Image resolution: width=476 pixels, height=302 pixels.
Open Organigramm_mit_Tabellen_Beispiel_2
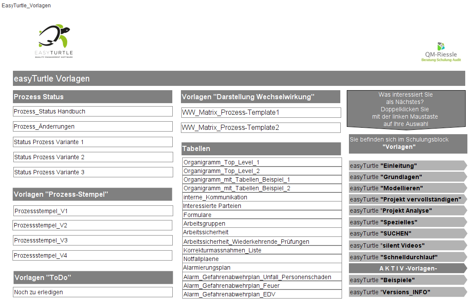(x=262, y=188)
